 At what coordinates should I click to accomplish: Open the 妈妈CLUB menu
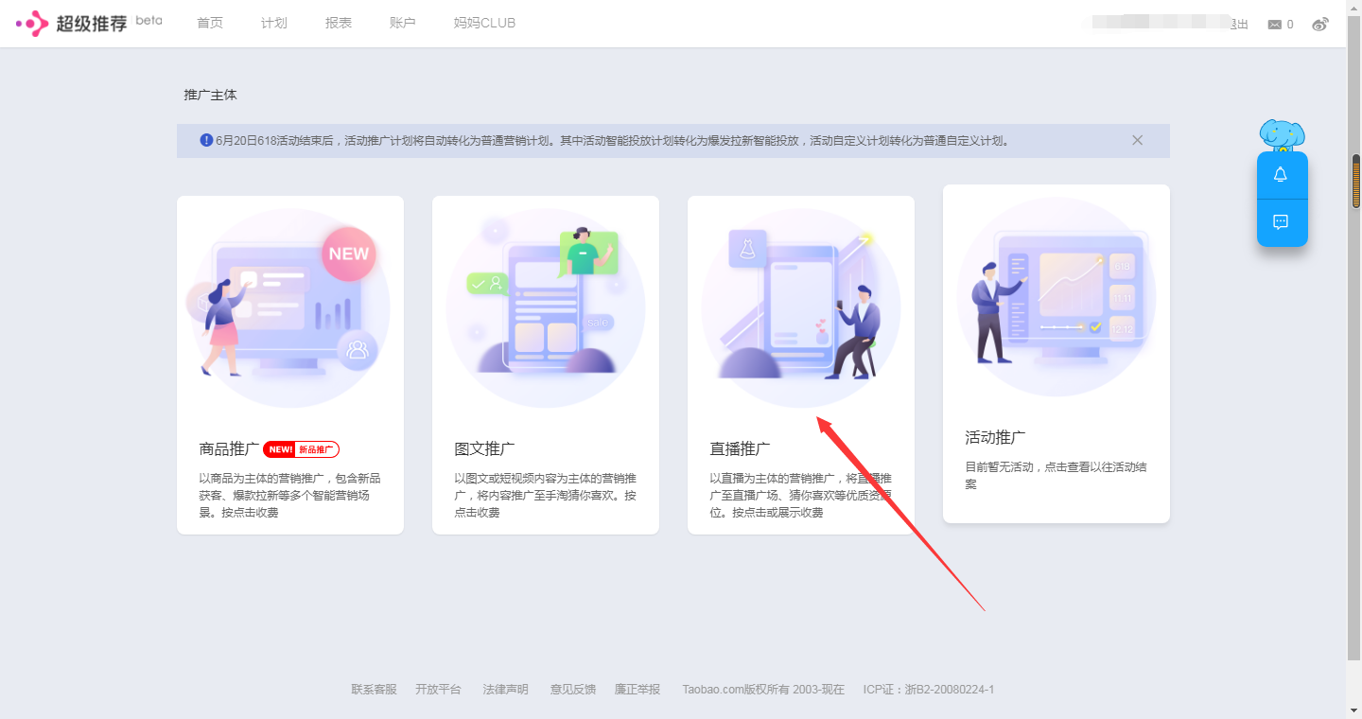[x=485, y=23]
